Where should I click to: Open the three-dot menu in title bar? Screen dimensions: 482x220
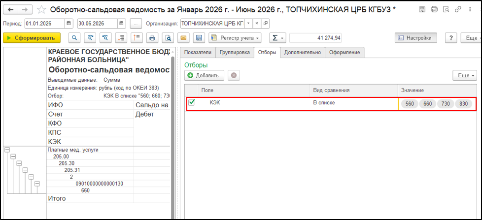point(469,9)
